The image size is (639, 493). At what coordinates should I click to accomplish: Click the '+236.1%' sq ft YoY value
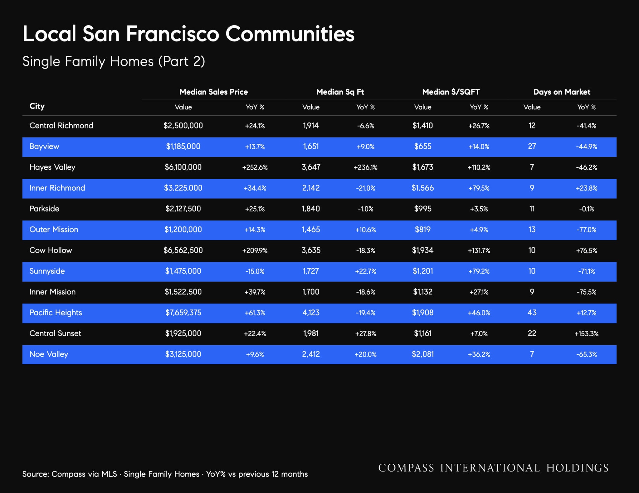tap(365, 167)
